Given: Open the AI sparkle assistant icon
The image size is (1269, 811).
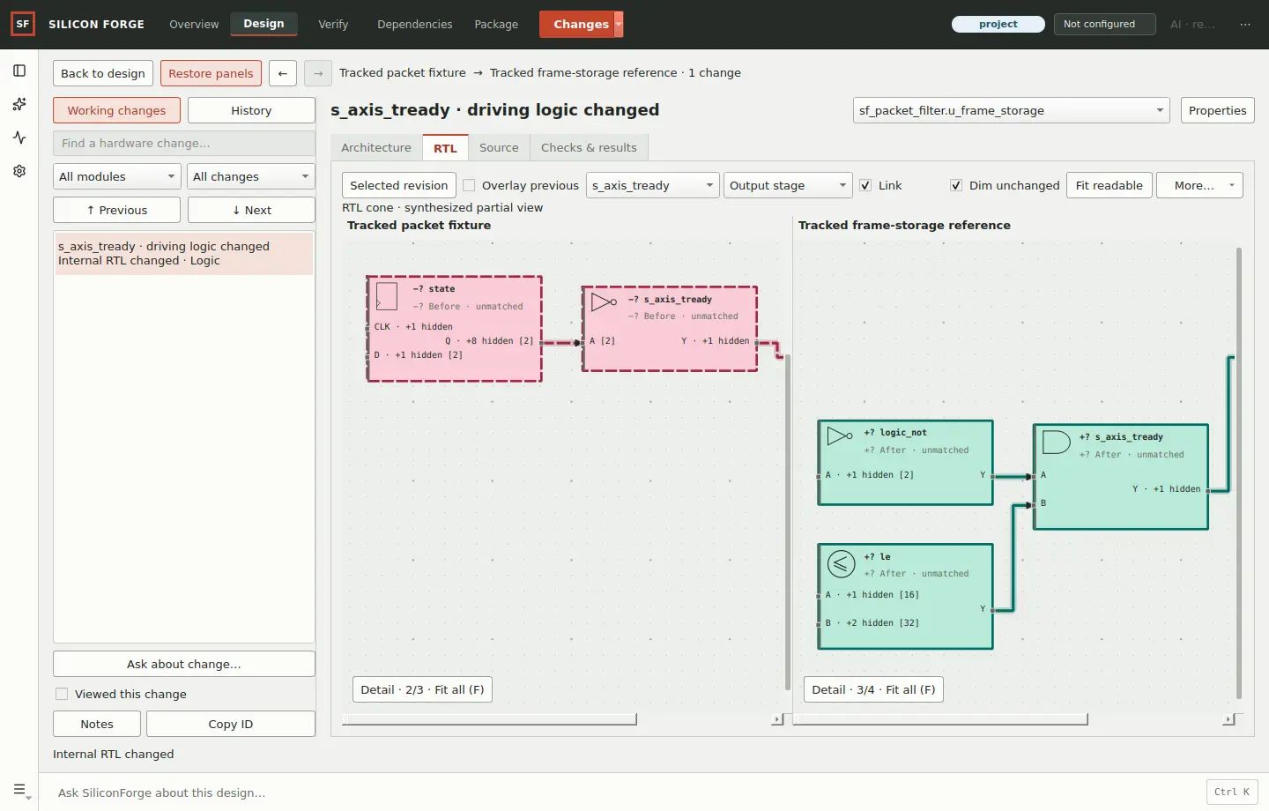Looking at the screenshot, I should (19, 104).
